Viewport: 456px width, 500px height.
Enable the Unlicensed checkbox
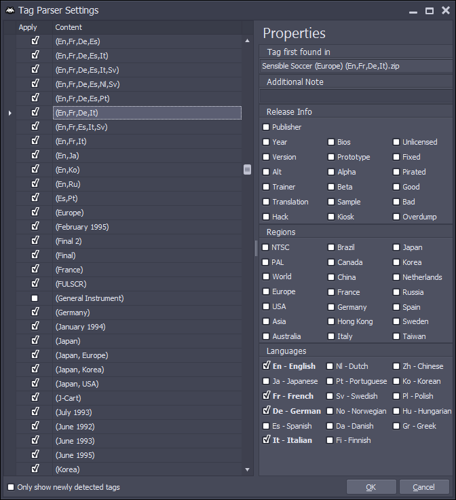click(396, 142)
